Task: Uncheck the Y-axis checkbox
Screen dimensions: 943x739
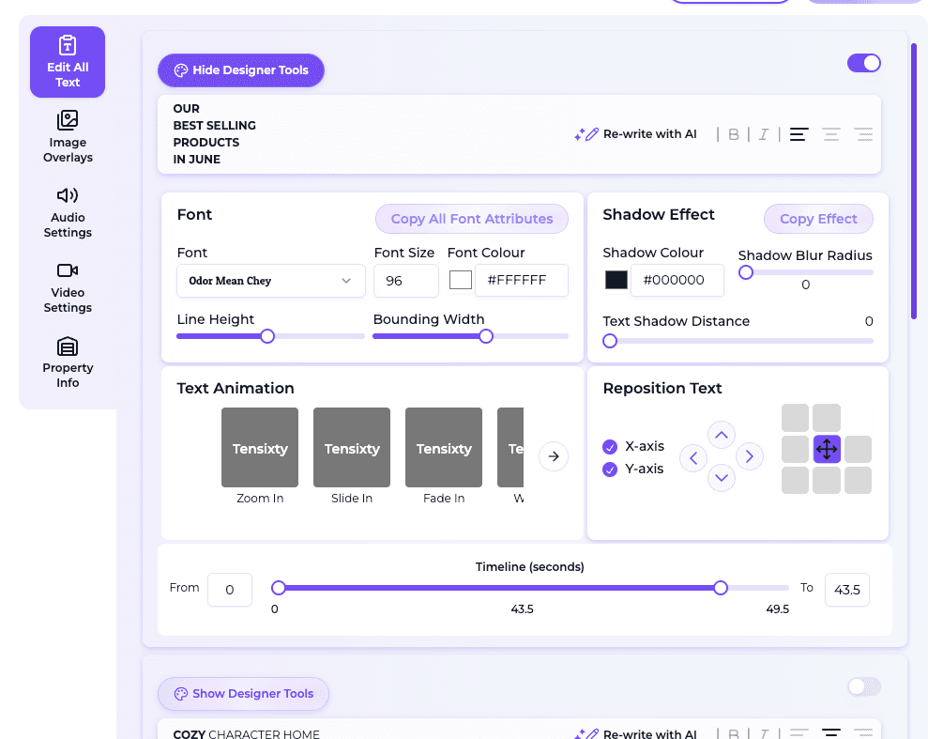Action: 610,470
